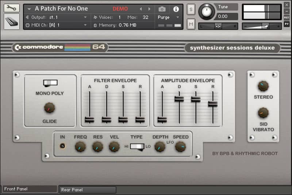This screenshot has height=195, width=292.
Task: Click the Amplitude Envelope Decay slider handle
Action: [179, 99]
